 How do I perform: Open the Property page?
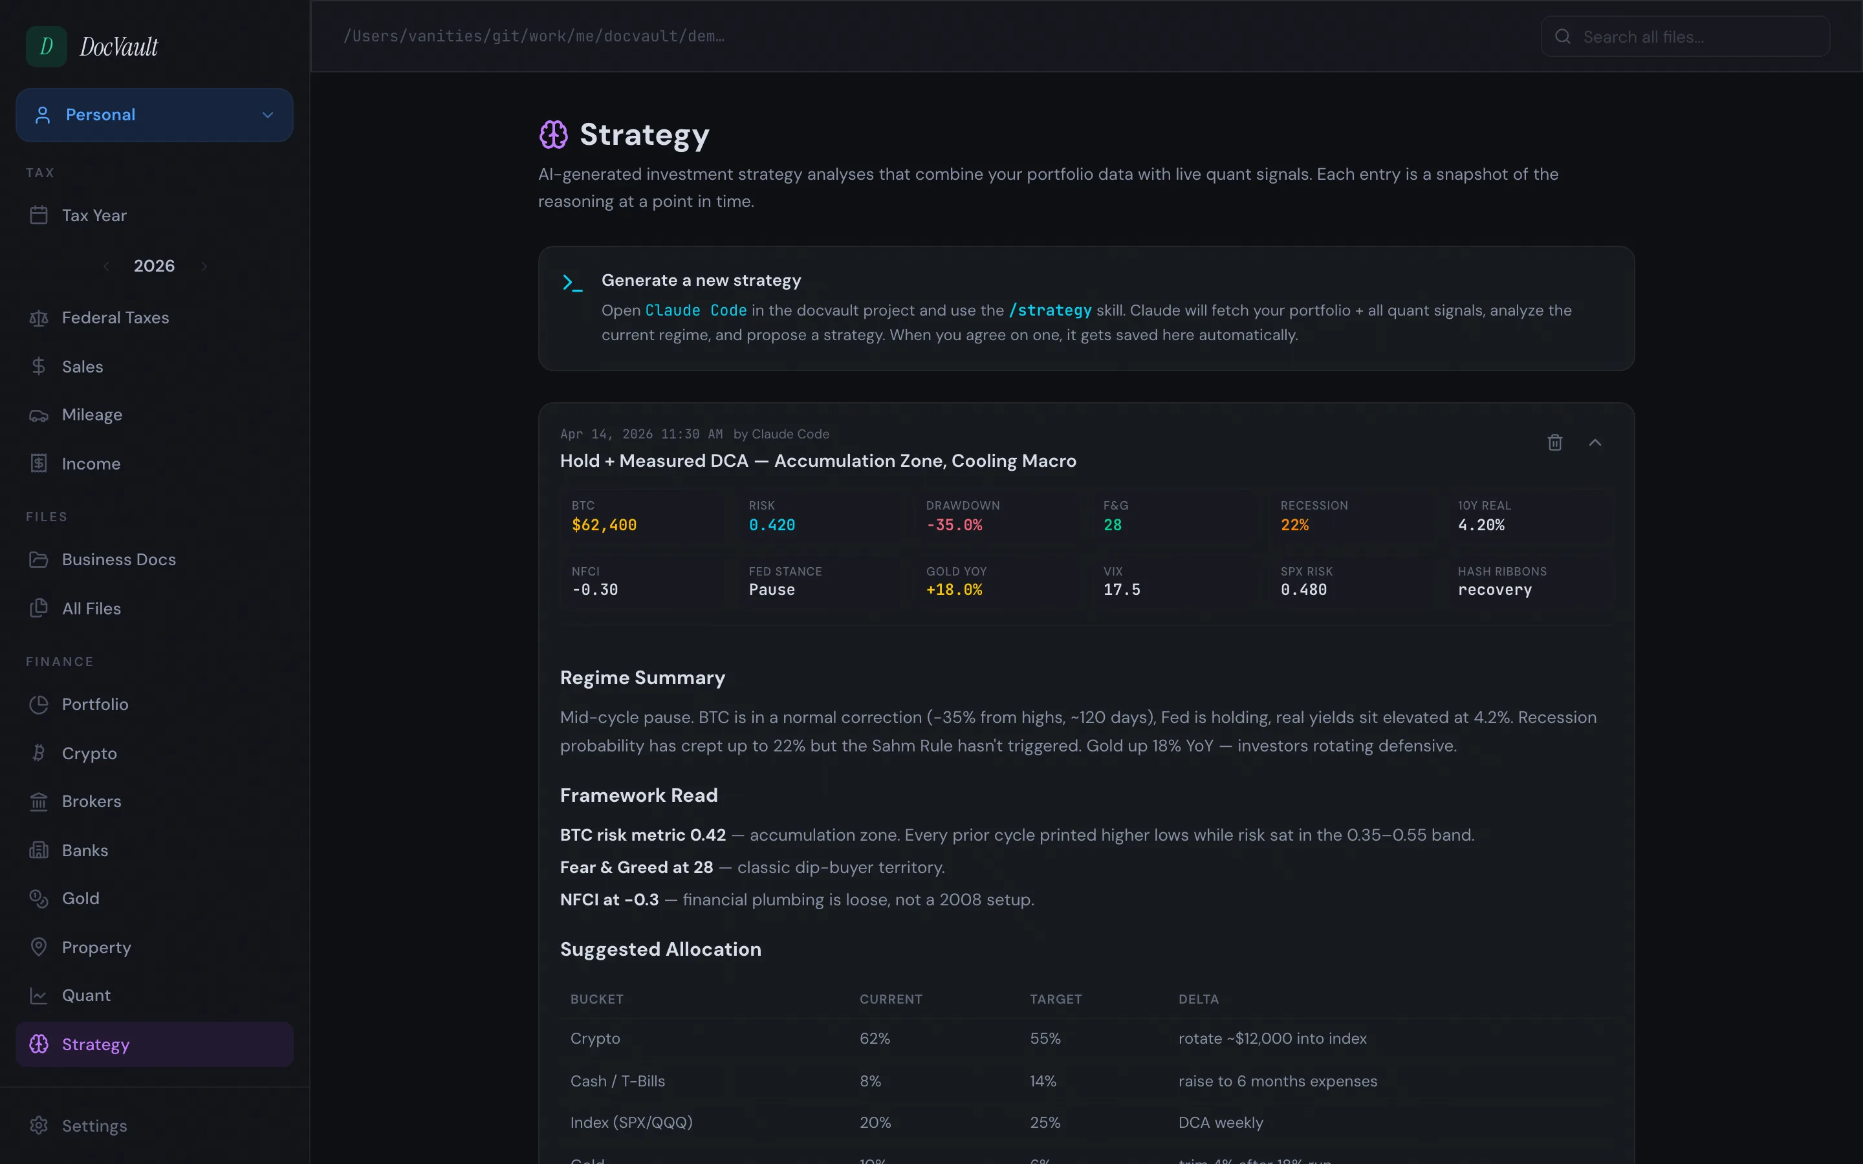(154, 947)
